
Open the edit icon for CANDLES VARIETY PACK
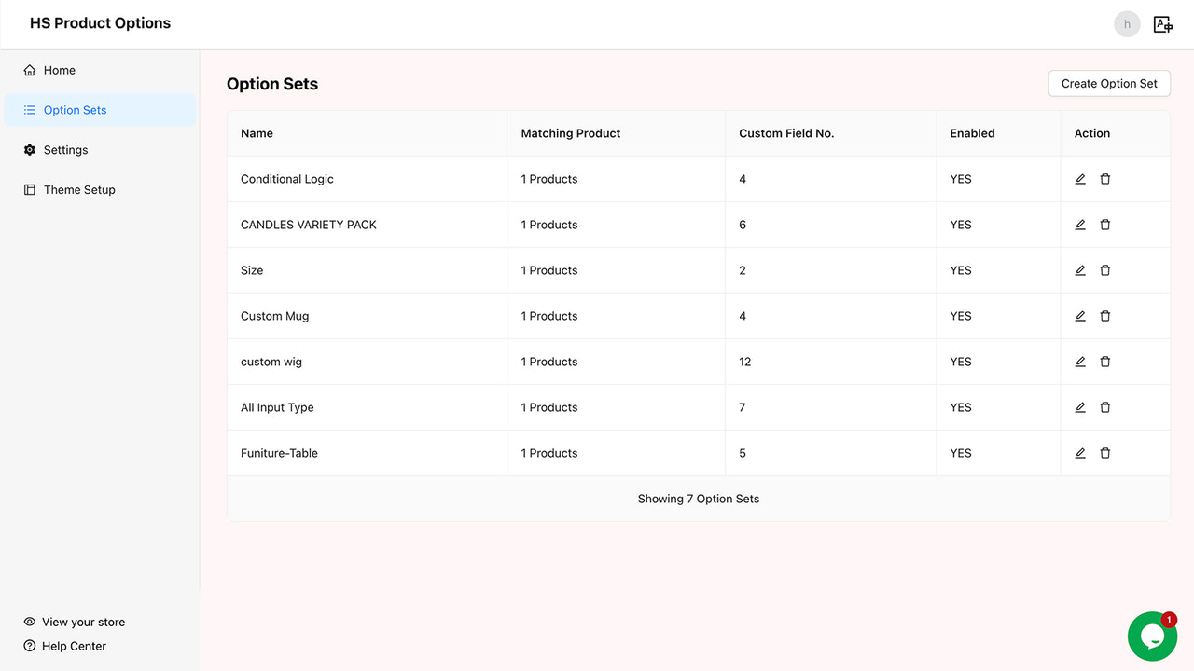[x=1080, y=225]
